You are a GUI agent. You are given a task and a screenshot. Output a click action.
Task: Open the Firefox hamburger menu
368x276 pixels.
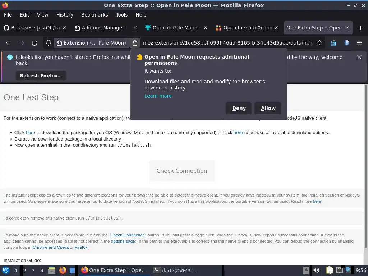click(359, 43)
